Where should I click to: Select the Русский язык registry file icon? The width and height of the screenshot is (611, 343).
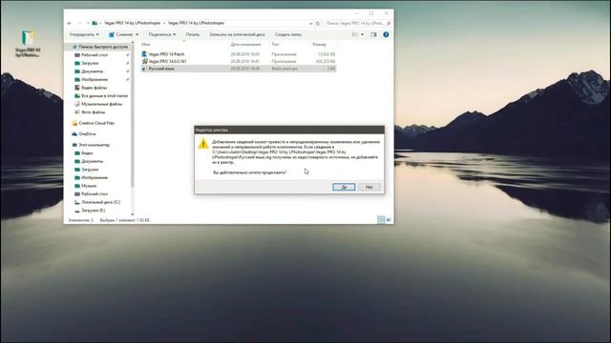click(x=144, y=69)
